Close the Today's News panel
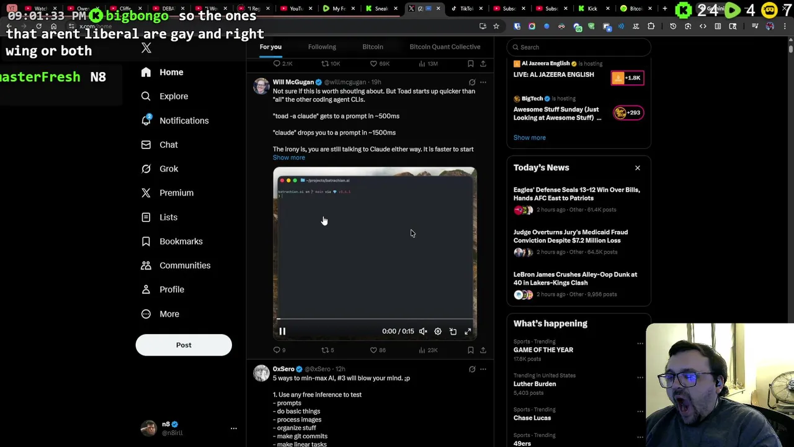 click(x=637, y=168)
